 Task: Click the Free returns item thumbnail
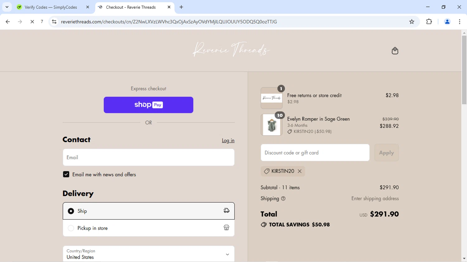click(x=271, y=98)
